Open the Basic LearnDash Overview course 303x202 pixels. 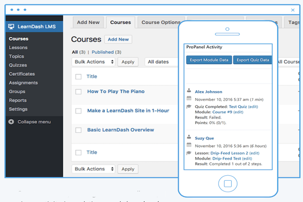(x=121, y=130)
